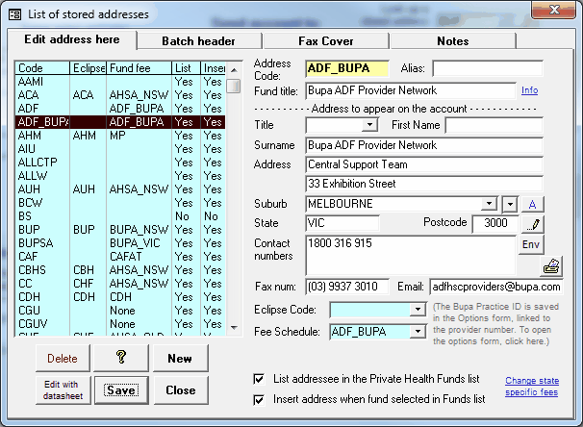Select the BCW row in the list
583x427 pixels.
tap(120, 203)
